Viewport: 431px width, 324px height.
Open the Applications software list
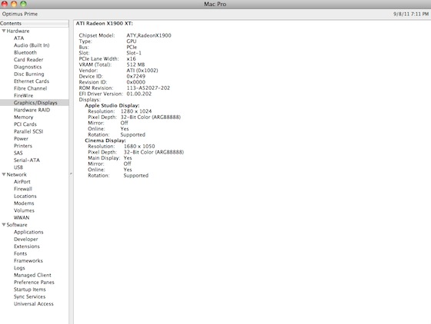[28, 232]
